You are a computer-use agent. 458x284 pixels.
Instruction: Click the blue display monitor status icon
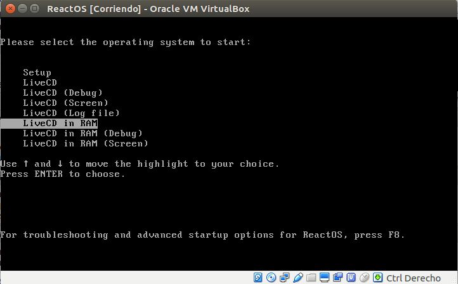[324, 278]
